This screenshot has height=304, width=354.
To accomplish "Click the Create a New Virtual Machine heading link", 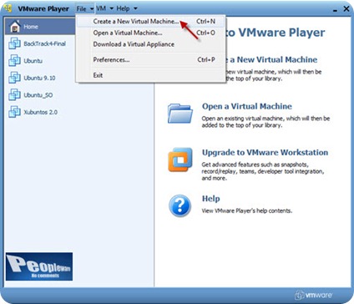I will (273, 59).
